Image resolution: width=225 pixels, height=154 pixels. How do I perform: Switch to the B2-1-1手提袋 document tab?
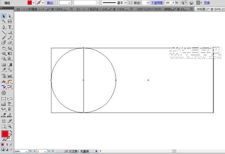coord(42,9)
